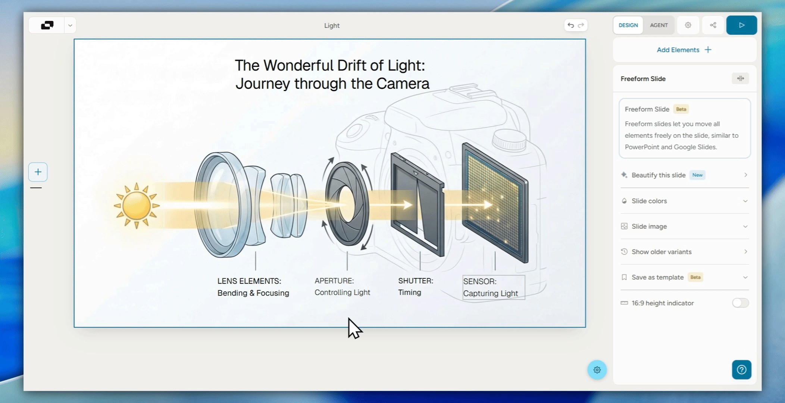
Task: Start presentation with the play button
Action: coord(741,25)
